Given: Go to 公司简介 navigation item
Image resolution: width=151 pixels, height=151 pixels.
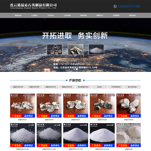Looking at the screenshot, I should pyautogui.click(x=34, y=15).
